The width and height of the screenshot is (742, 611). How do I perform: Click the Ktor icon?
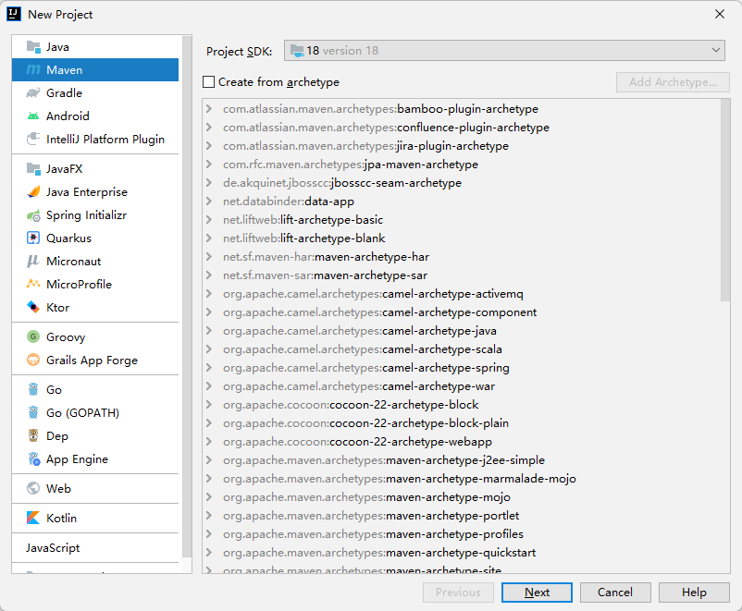click(x=33, y=308)
